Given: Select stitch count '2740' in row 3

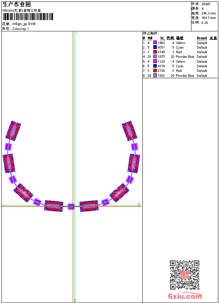Looking at the screenshot, I should tap(161, 52).
